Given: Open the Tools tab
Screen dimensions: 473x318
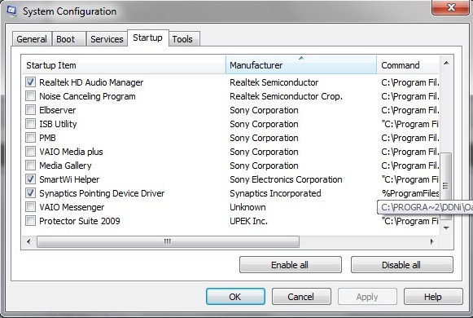Looking at the screenshot, I should point(184,39).
